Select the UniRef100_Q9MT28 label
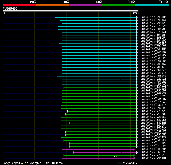 point(153,23)
